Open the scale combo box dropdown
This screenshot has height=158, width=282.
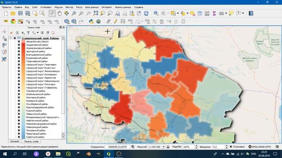[x=163, y=147]
